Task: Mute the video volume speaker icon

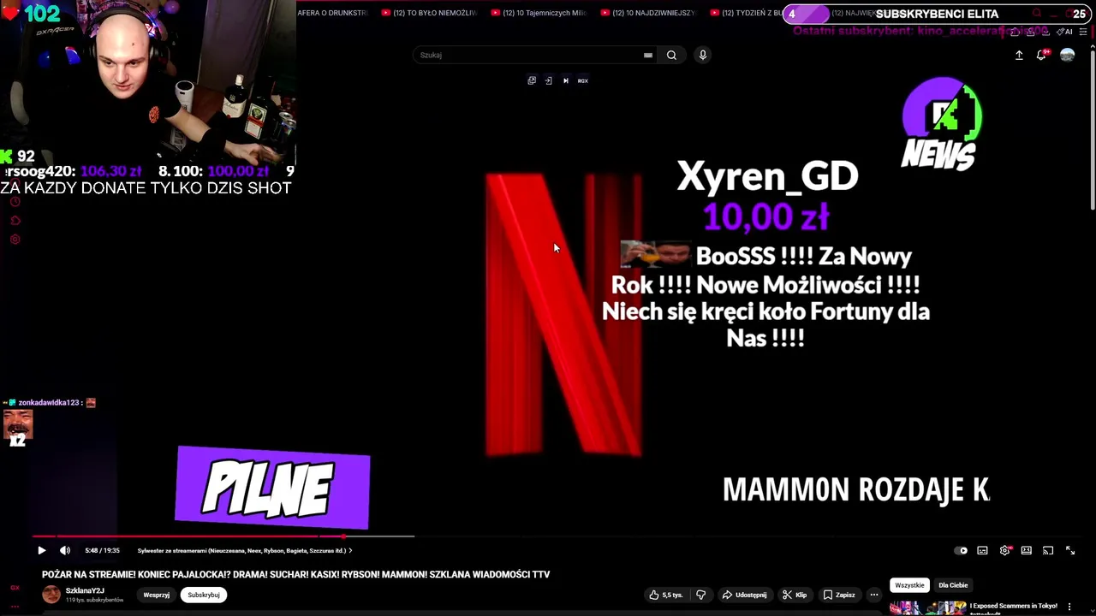Action: [65, 550]
